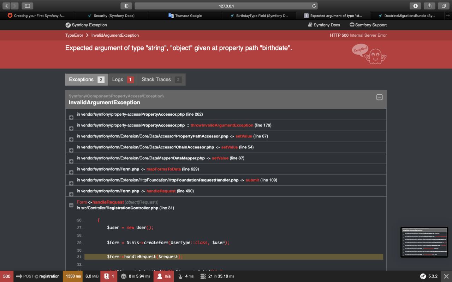
Task: Switch to Security (Symfony Docs) tab
Action: click(111, 16)
